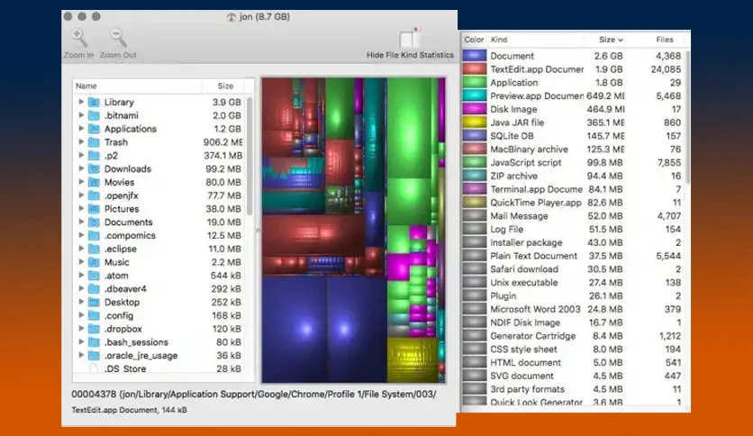
Task: Expand the .p2 folder
Action: [x=81, y=155]
